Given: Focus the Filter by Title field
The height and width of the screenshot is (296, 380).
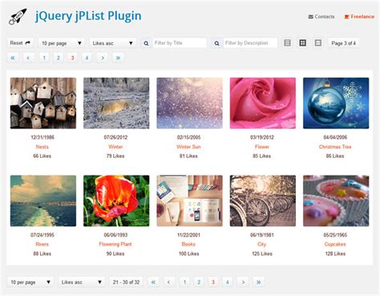Looking at the screenshot, I should click(x=180, y=43).
